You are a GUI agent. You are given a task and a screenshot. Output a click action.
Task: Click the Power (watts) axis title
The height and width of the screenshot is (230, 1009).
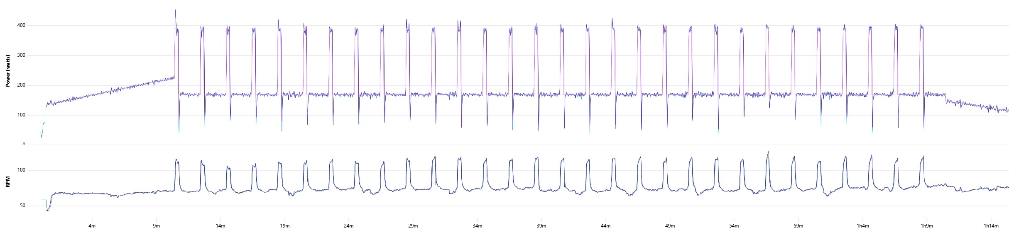8,70
